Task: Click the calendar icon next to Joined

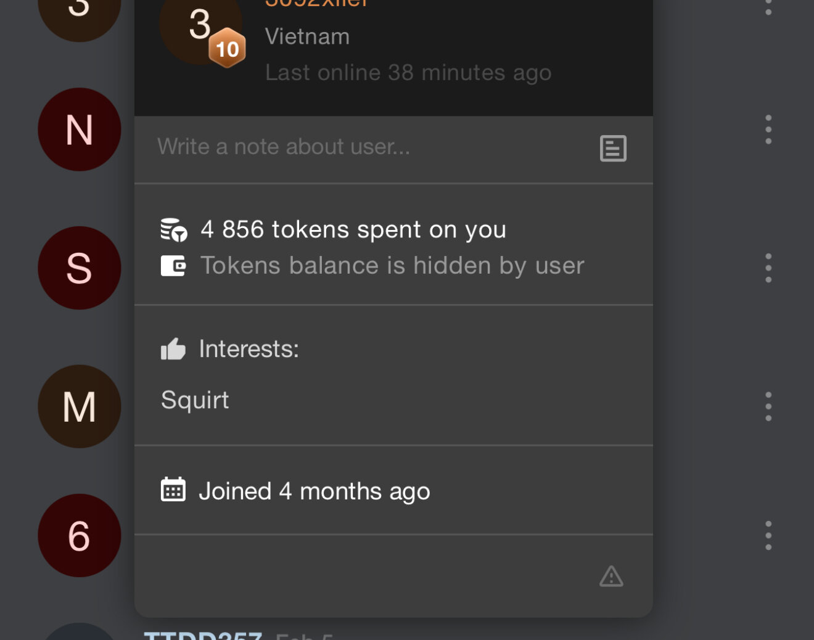Action: pyautogui.click(x=173, y=490)
